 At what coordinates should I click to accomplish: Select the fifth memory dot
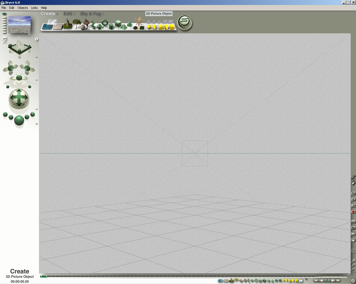tap(4, 25)
